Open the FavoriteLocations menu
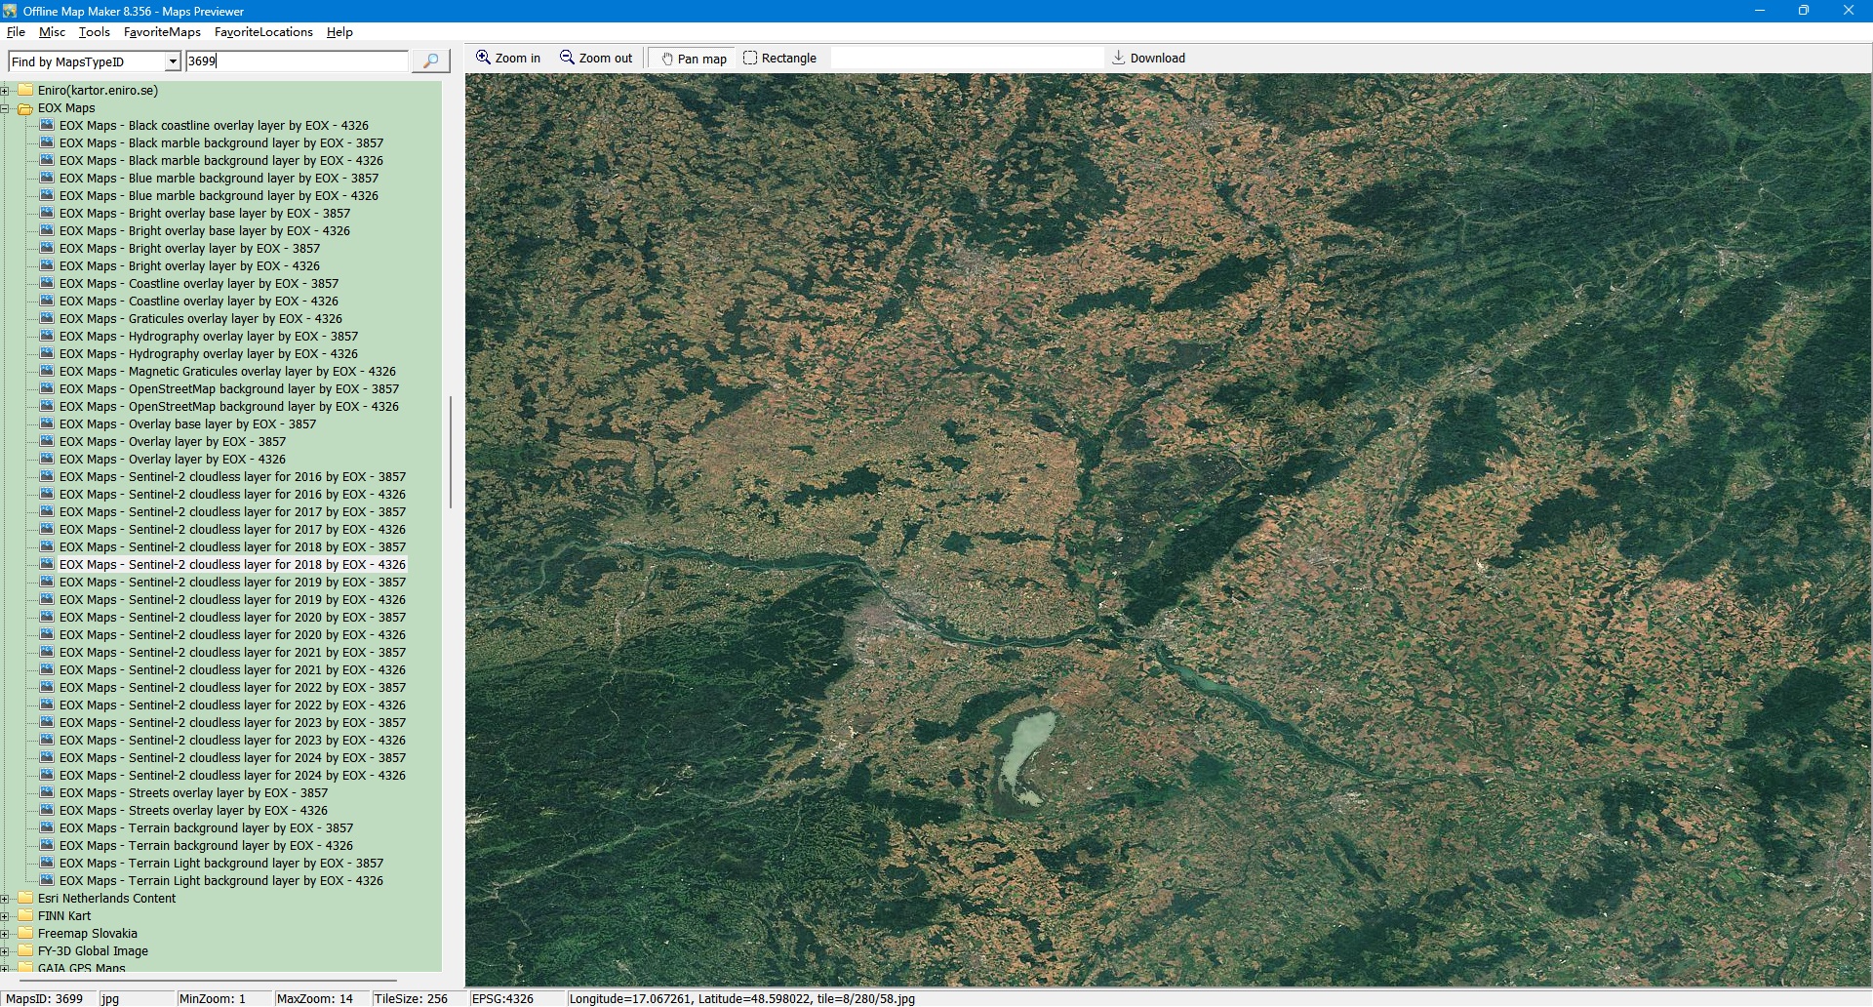 263,32
